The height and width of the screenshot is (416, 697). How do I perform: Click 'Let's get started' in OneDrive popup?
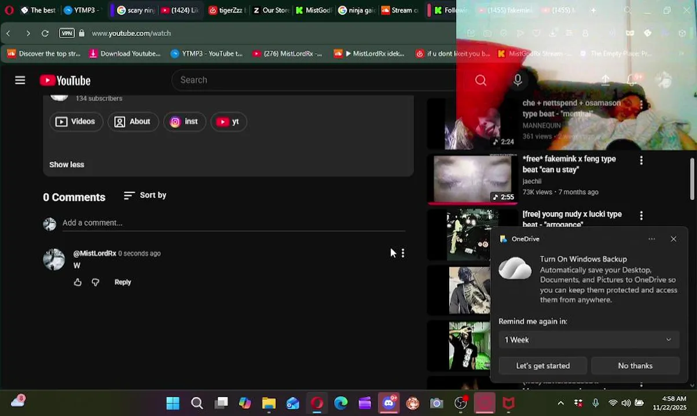pos(543,366)
